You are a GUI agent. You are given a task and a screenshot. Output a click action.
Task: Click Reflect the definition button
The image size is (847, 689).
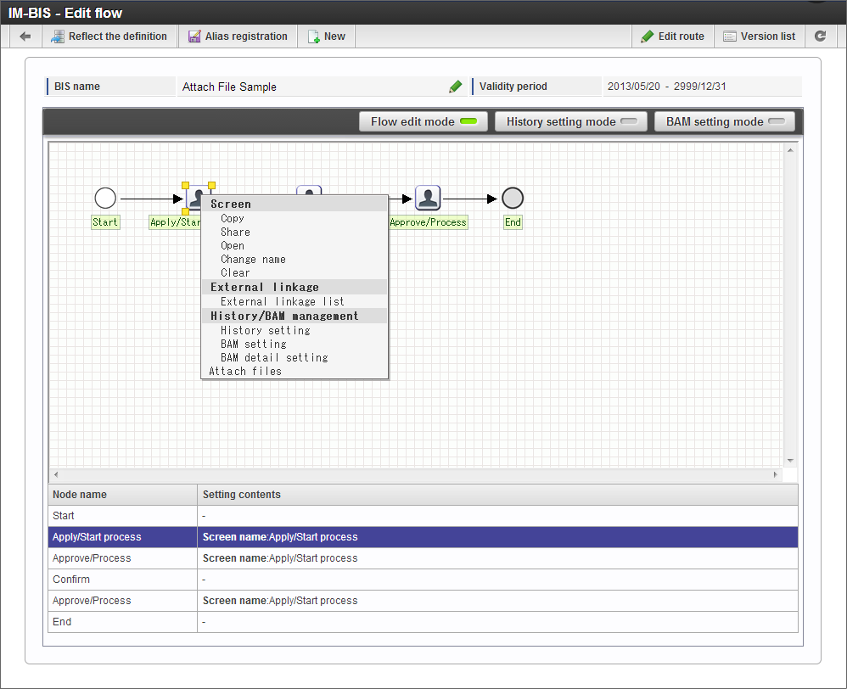click(x=109, y=36)
